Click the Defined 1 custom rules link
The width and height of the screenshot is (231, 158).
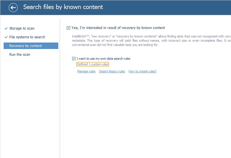[x=93, y=64]
